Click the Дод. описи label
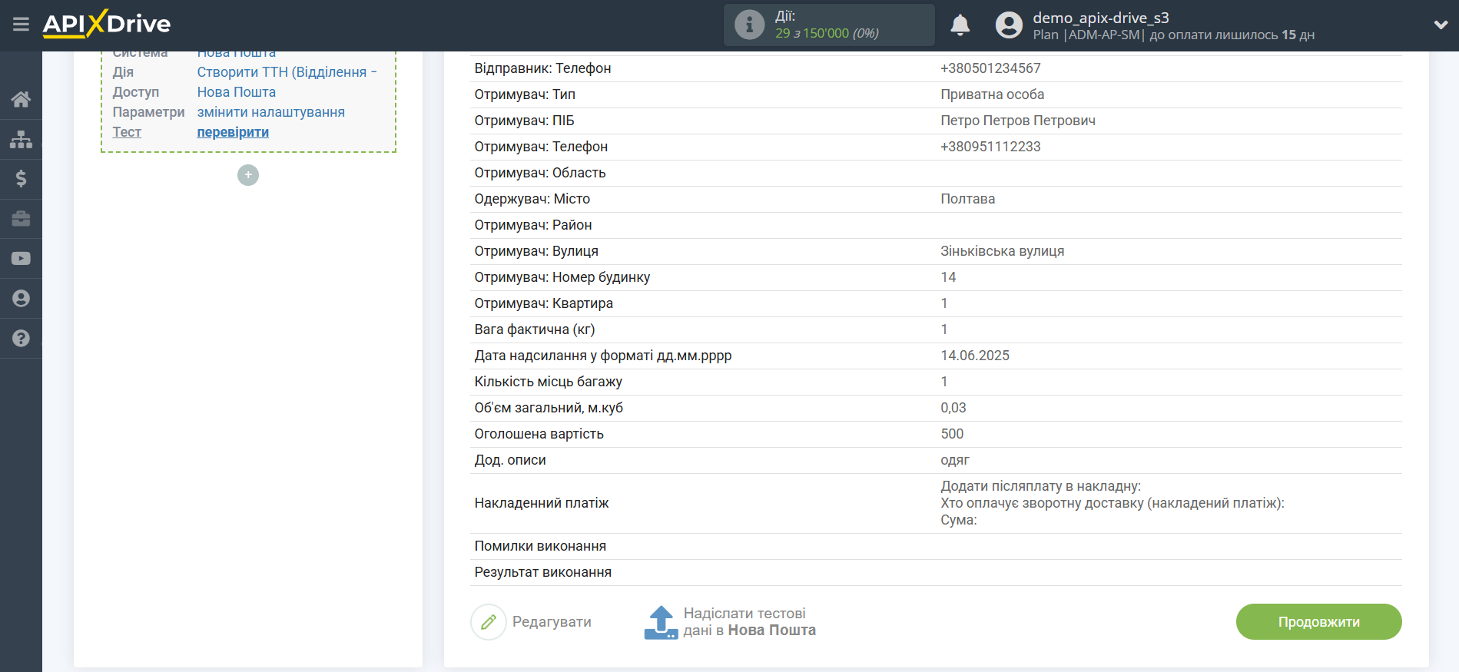1459x672 pixels. click(x=510, y=460)
